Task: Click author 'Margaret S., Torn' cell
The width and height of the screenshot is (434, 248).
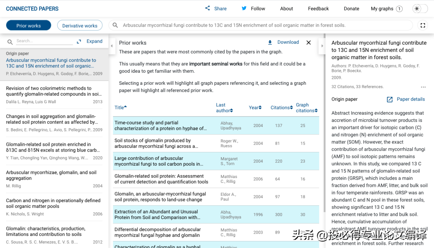Action: (229, 161)
